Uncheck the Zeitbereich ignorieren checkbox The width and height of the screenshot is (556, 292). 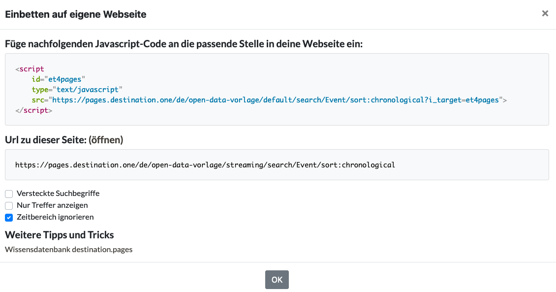(9, 218)
